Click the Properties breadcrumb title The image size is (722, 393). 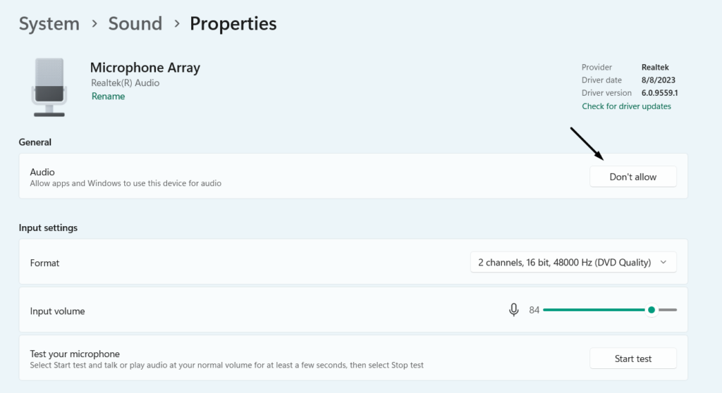pyautogui.click(x=233, y=24)
